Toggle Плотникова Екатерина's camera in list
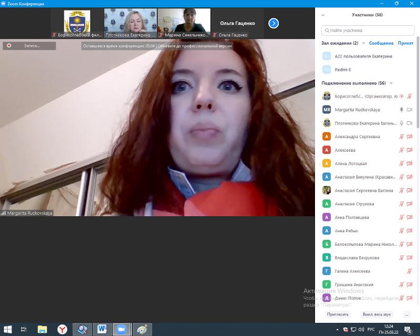Screen dimensions: 420x336 click(x=409, y=123)
